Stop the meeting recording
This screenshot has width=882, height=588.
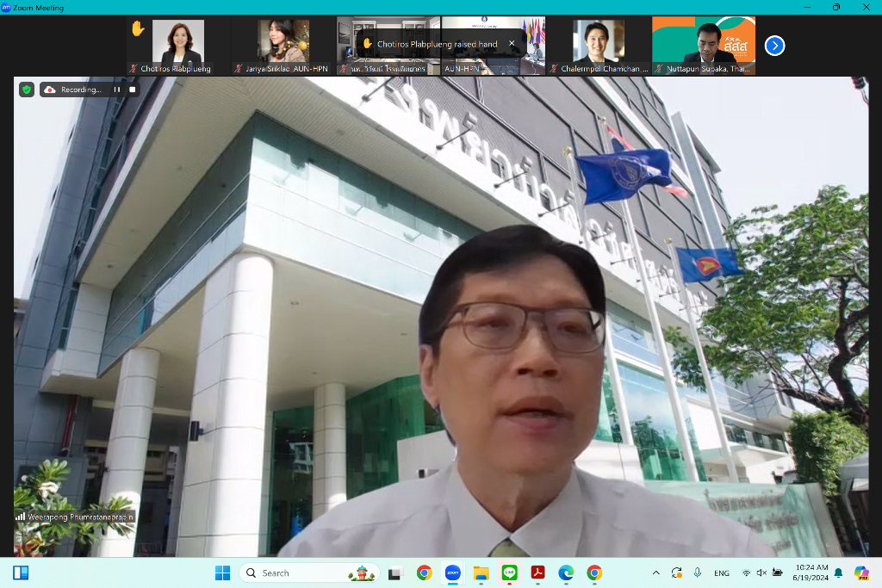click(132, 90)
